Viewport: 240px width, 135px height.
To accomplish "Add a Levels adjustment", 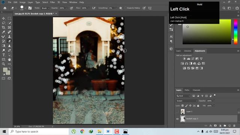I will point(189,59).
